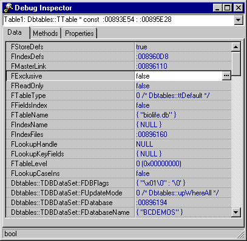Viewport: 247px width, 241px height.
Task: Click the value :00896160
Action: coord(152,134)
